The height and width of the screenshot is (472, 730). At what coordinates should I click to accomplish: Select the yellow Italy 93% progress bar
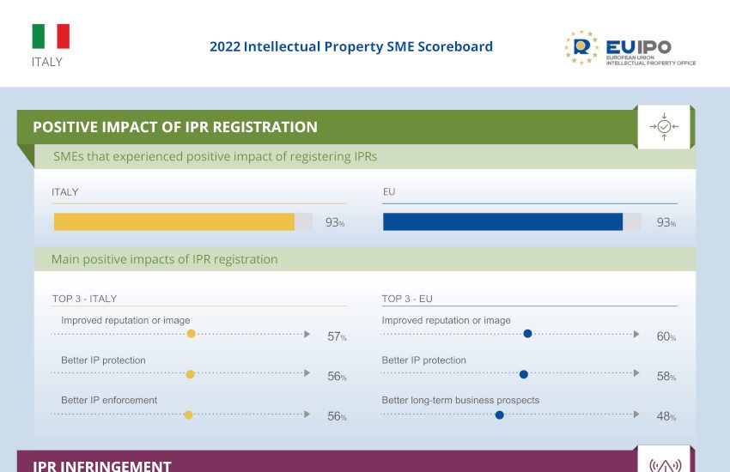pos(174,222)
